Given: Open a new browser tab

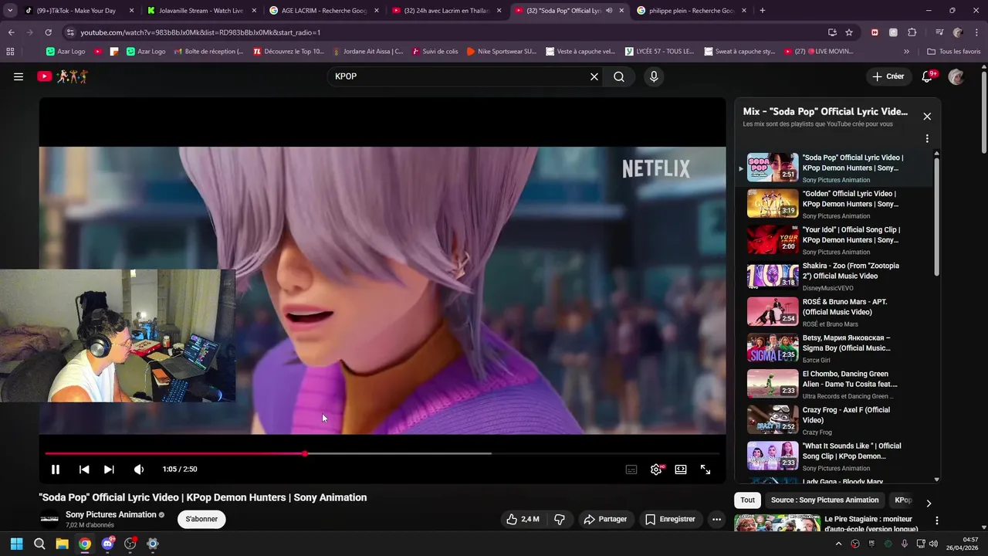Looking at the screenshot, I should tap(763, 11).
